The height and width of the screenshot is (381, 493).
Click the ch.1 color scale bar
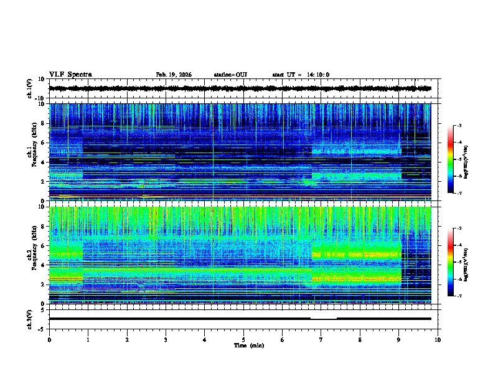coord(451,159)
